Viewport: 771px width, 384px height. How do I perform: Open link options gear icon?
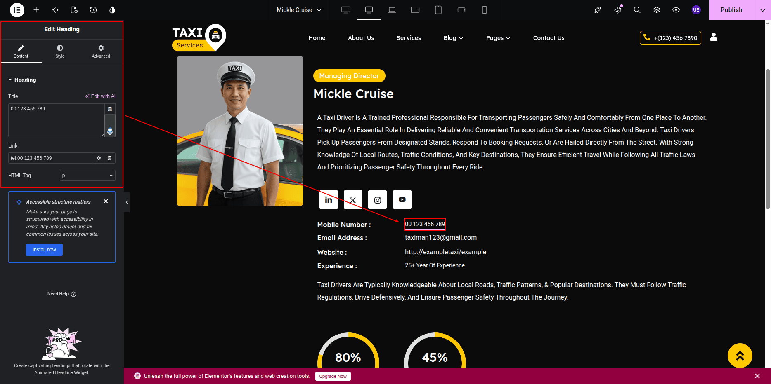pos(99,158)
